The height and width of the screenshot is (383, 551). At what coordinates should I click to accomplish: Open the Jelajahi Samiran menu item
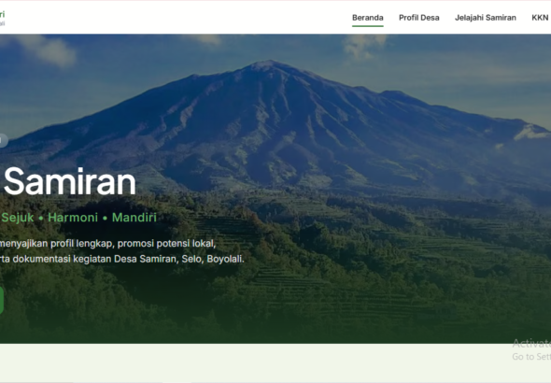(486, 18)
